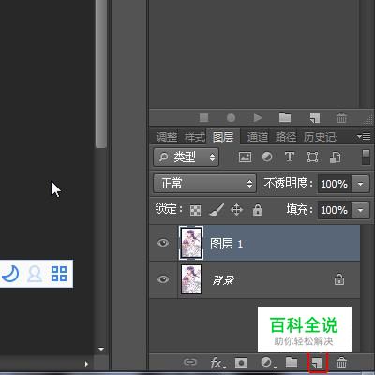Click the 填充 100% value field
Screen dimensions: 375x375
click(x=335, y=210)
